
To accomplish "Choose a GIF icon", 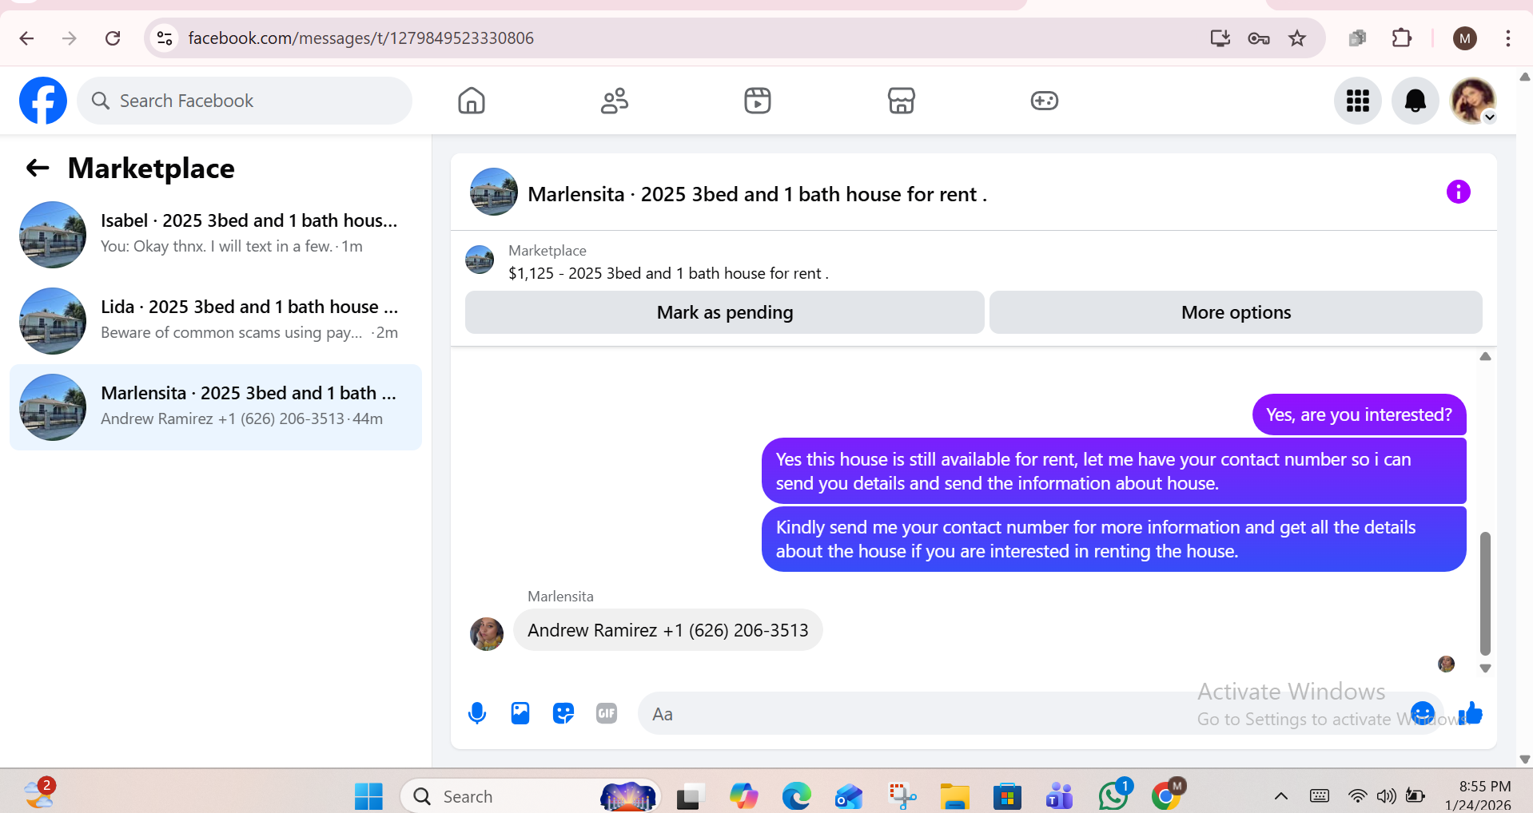I will point(607,713).
